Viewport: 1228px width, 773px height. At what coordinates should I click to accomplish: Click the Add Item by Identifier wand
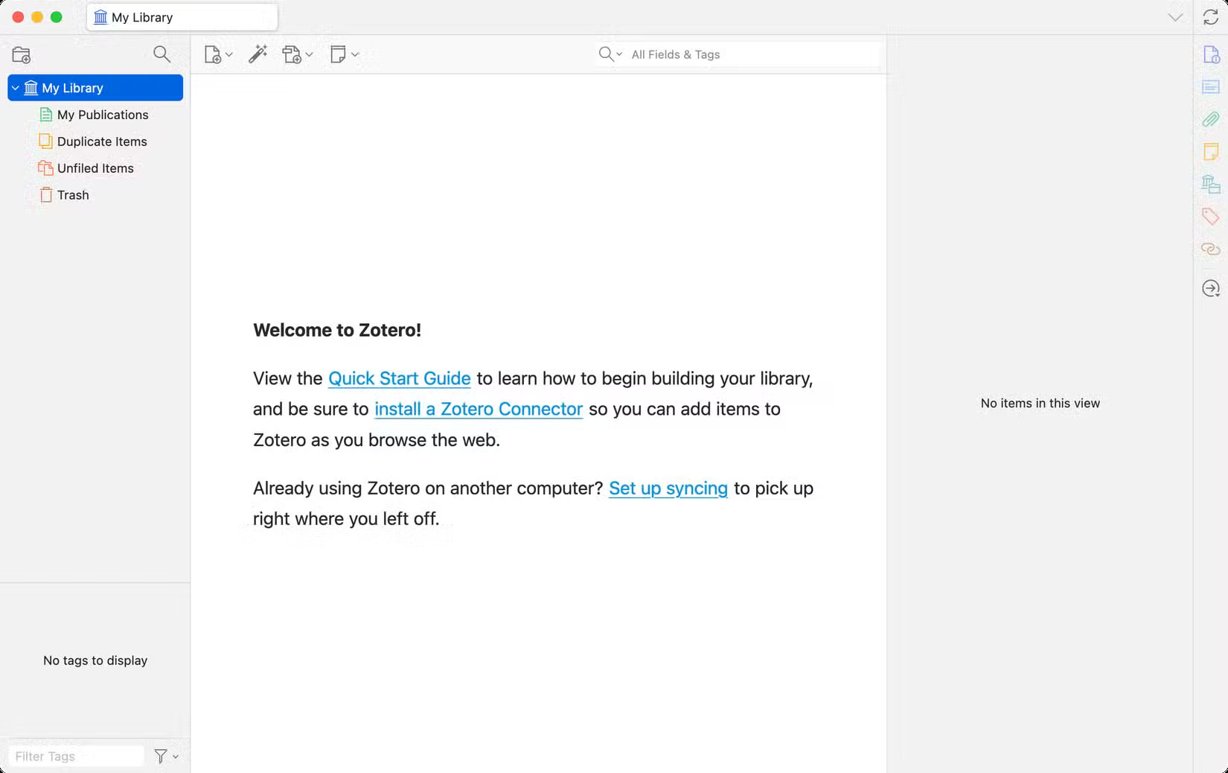tap(258, 54)
